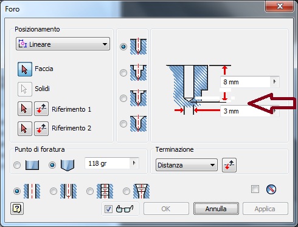This screenshot has width=298, height=227.
Task: Click the drilled hole type image
Action: tap(138, 46)
